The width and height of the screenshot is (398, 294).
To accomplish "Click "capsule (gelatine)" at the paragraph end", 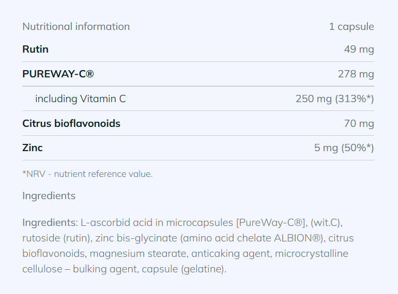I will point(190,269).
